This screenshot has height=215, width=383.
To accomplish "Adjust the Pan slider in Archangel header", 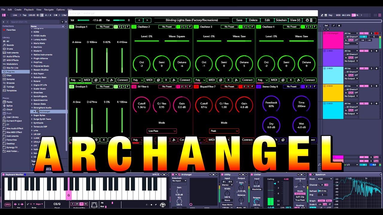I will click(119, 20).
